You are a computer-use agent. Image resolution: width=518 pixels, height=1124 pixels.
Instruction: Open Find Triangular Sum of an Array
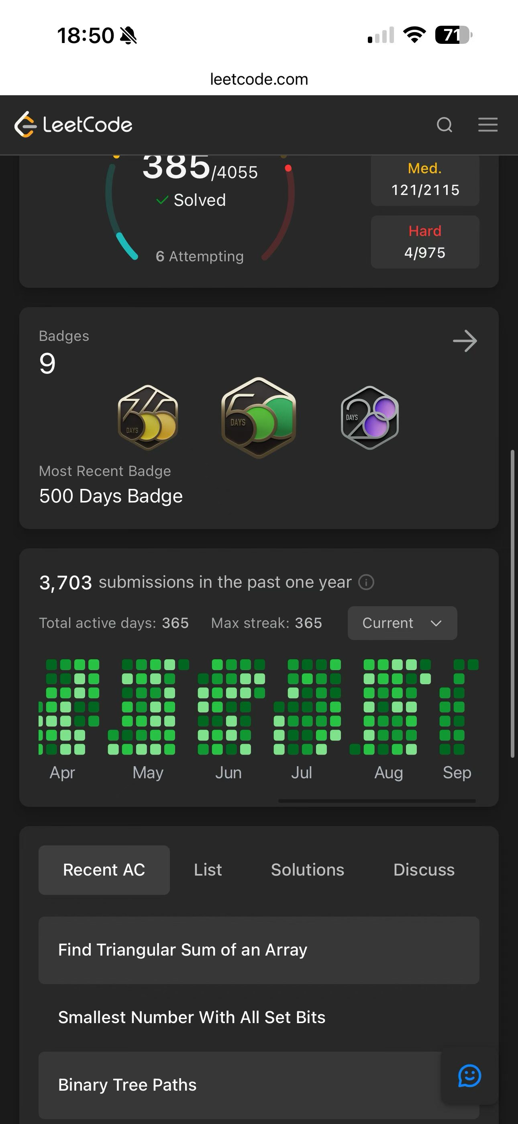(x=259, y=950)
